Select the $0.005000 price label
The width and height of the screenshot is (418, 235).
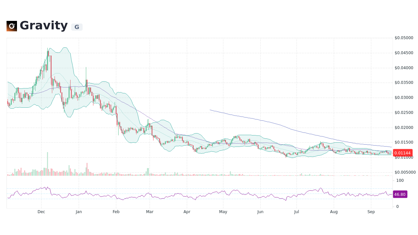pyautogui.click(x=405, y=172)
